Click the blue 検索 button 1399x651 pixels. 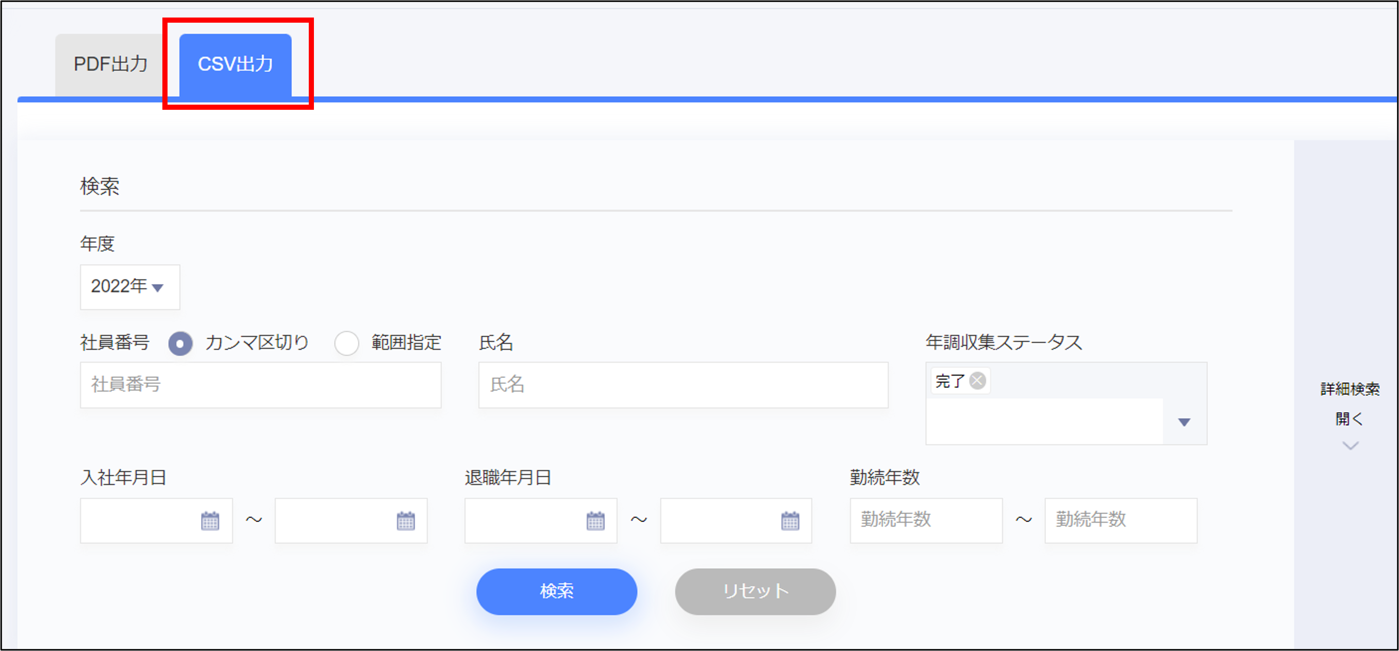click(556, 591)
